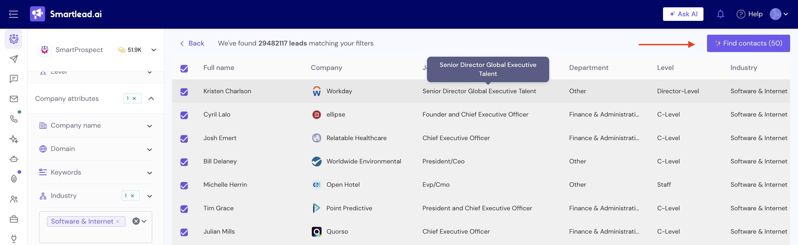
Task: Open the robot icon in sidebar
Action: point(14,159)
